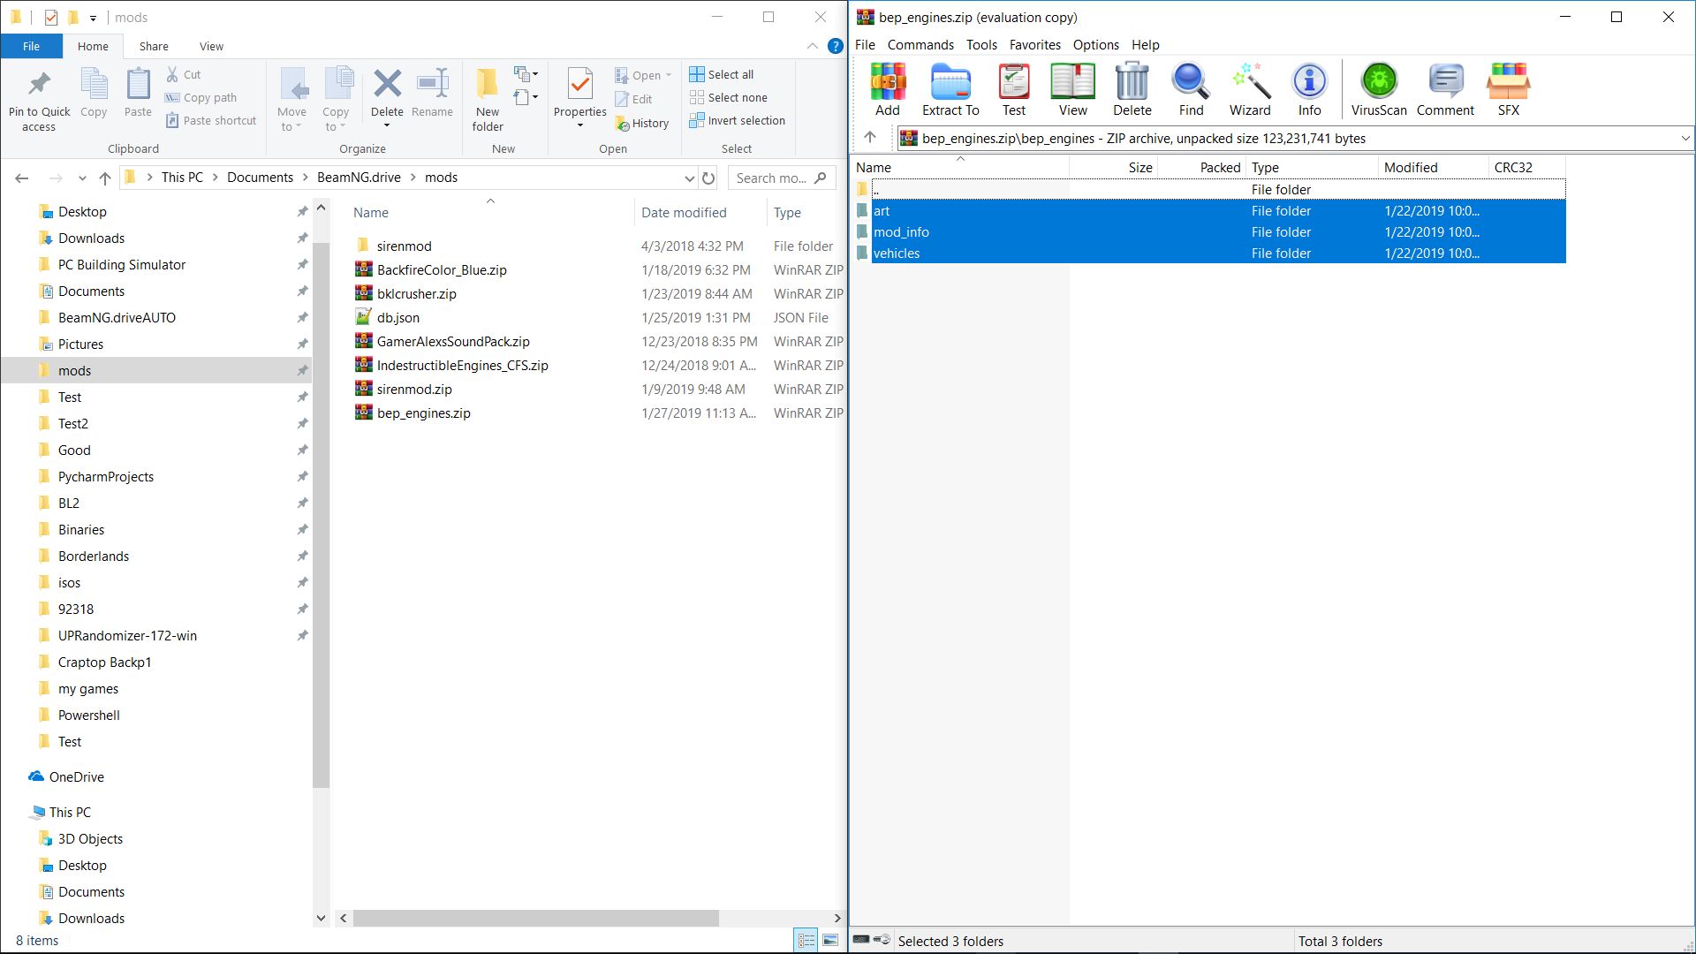Screen dimensions: 1696x954
Task: Click the WinRAR Add archive icon
Action: point(888,89)
